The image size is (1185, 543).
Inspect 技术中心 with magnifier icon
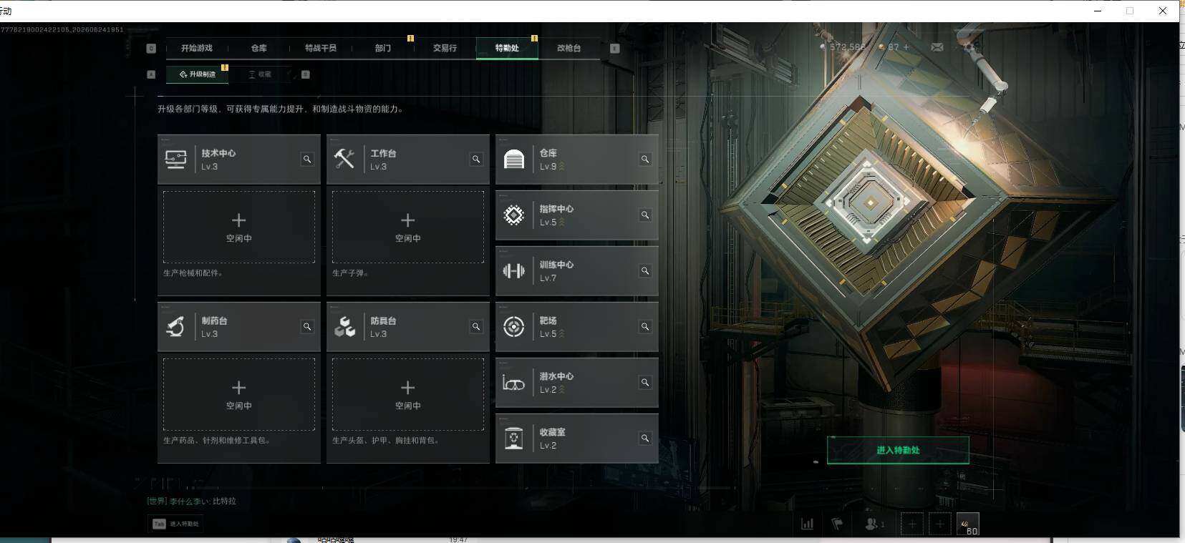coord(307,160)
